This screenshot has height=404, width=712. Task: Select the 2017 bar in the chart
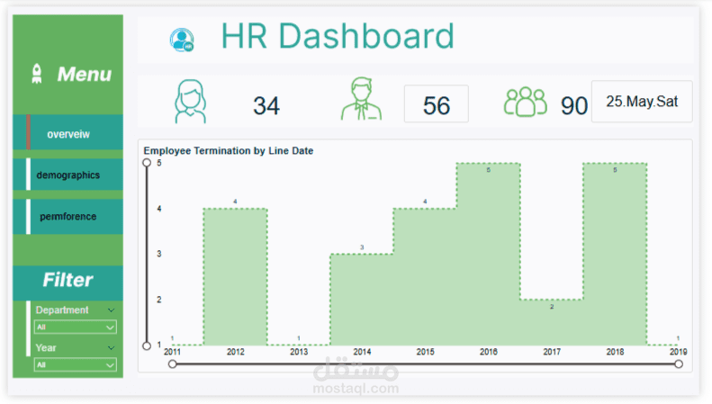coord(552,322)
